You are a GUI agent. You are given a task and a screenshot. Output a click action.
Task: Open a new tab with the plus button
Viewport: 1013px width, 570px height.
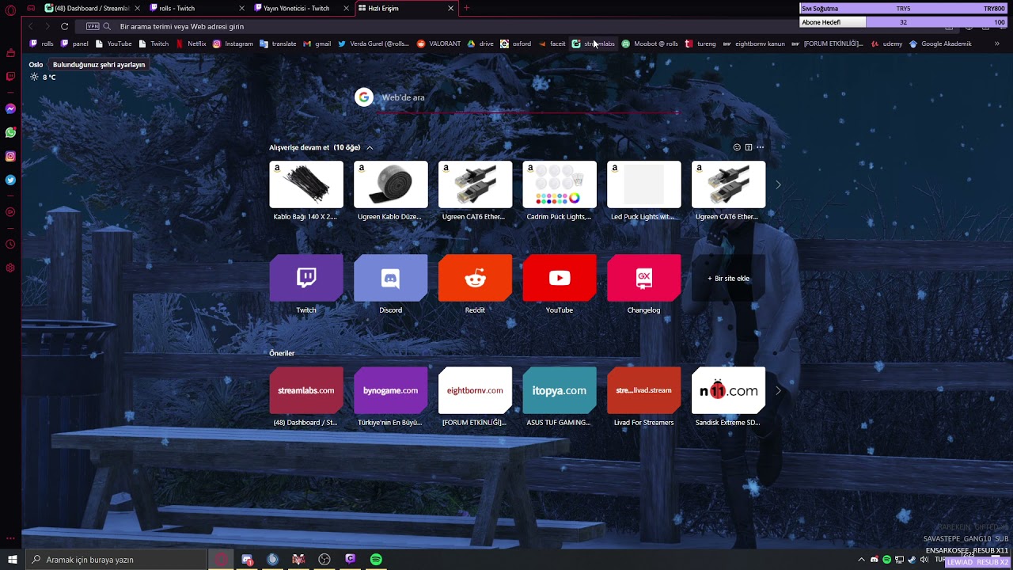[x=466, y=8]
